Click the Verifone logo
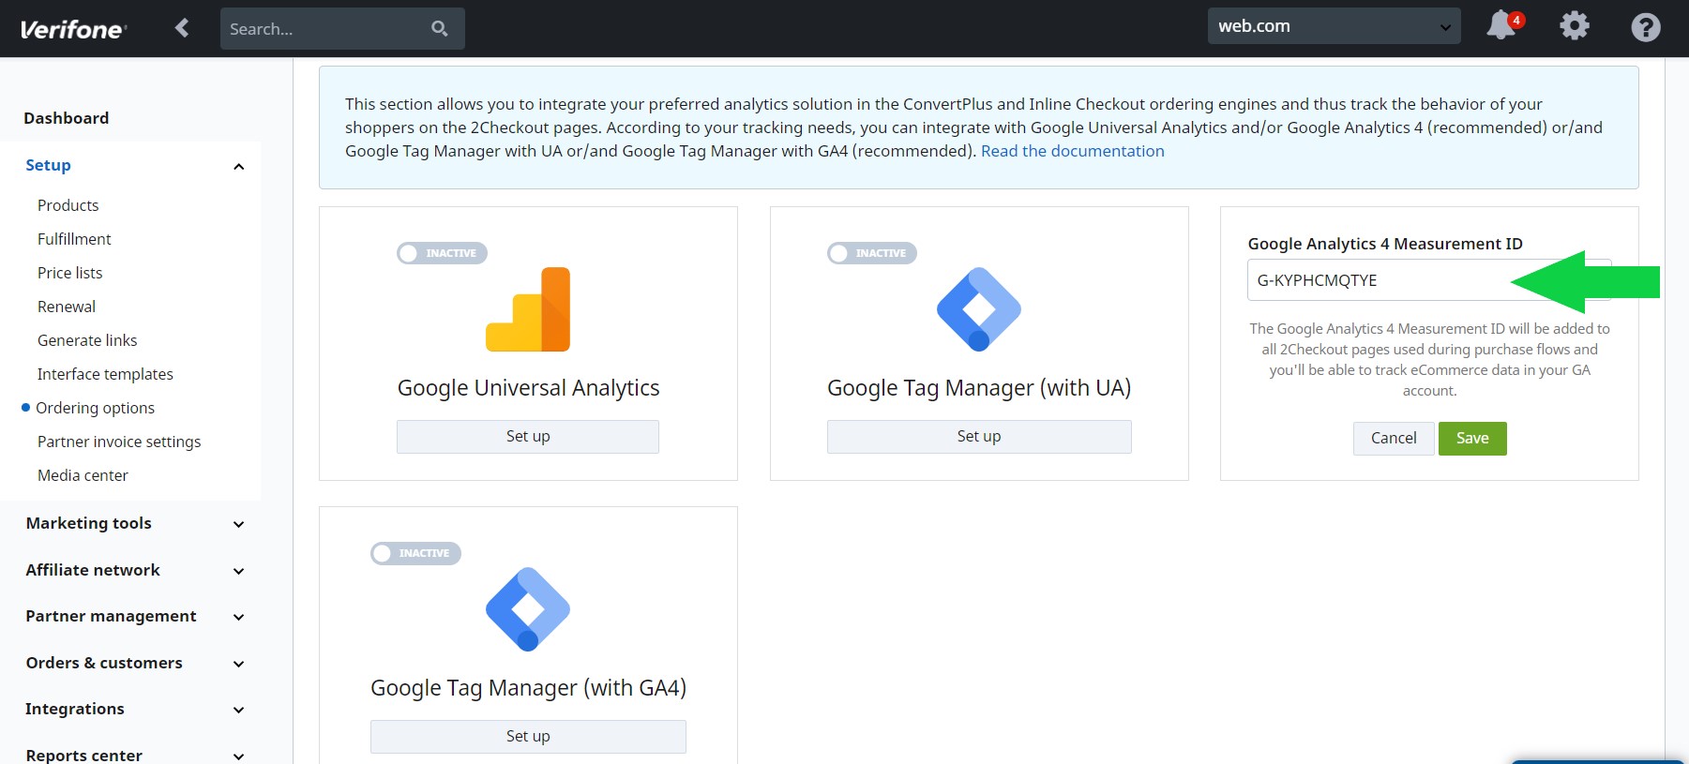Viewport: 1689px width, 764px height. 72,29
